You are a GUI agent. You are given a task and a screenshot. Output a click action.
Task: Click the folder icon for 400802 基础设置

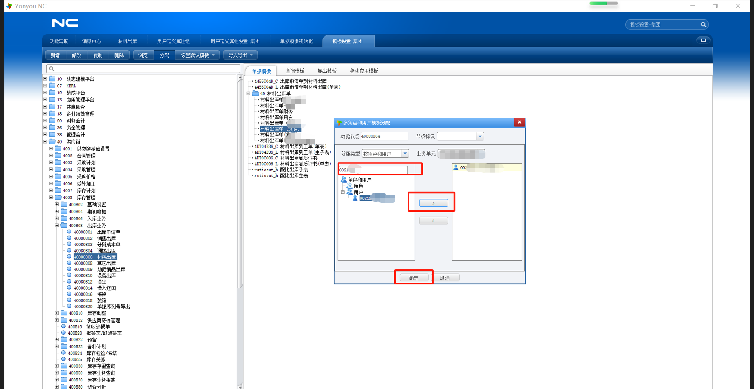[64, 205]
